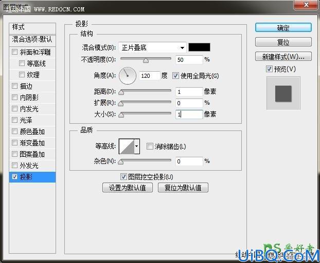Select the 外发光 list entry

pyautogui.click(x=32, y=166)
